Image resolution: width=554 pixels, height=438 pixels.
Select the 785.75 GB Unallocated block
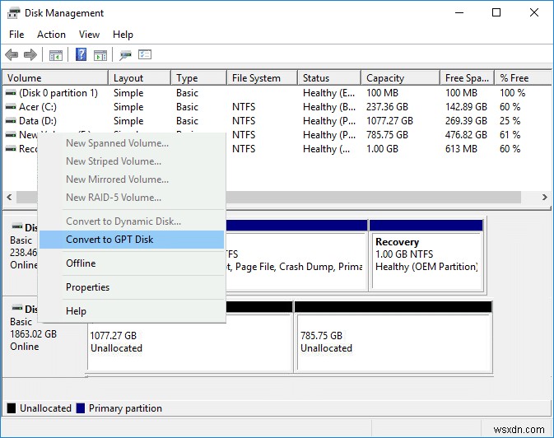tap(393, 337)
